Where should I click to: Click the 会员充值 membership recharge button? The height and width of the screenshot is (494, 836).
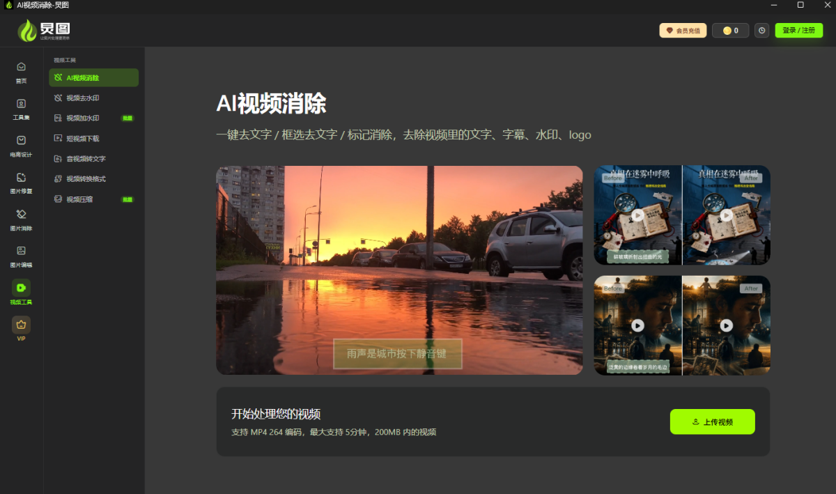(x=683, y=31)
